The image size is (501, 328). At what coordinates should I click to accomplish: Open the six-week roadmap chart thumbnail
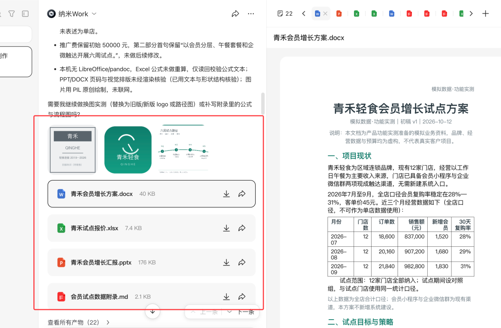(183, 149)
